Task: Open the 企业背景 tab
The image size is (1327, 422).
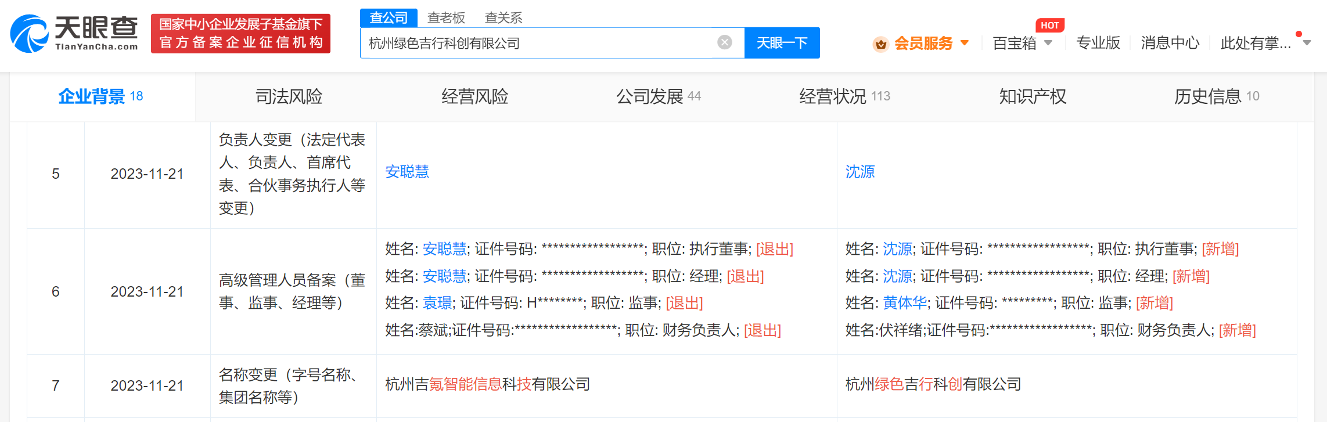Action: tap(101, 96)
